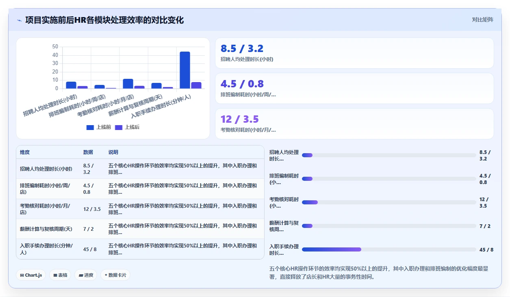This screenshot has width=510, height=297.
Task: Click the 7 / 2 table value
Action: coord(88,229)
